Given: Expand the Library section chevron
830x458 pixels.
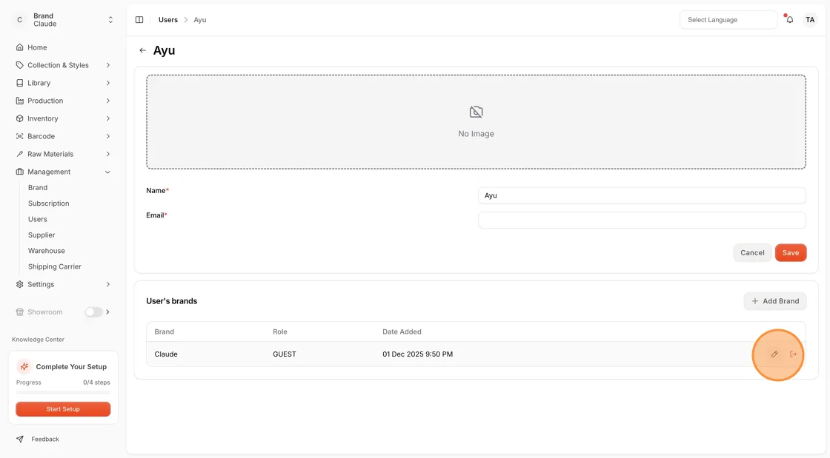Looking at the screenshot, I should tap(108, 83).
